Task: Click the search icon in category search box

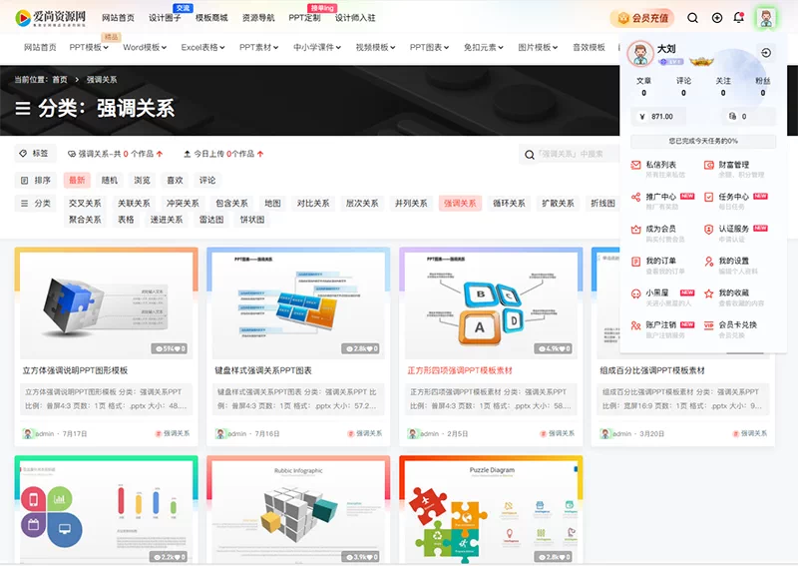Action: pyautogui.click(x=530, y=155)
